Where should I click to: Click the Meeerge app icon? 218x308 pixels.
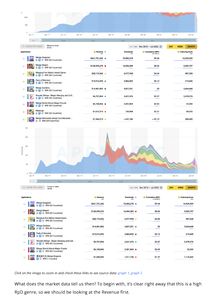point(31,112)
